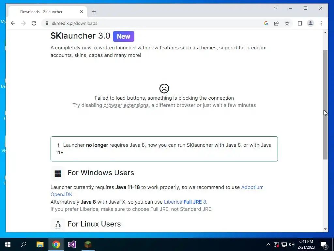Close the Downloads - SKlauncher tab

pos(81,12)
